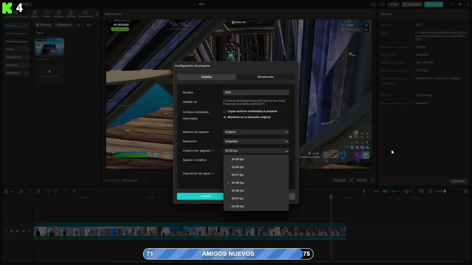Open the Stickers library
This screenshot has height=265, width=472.
(59, 14)
